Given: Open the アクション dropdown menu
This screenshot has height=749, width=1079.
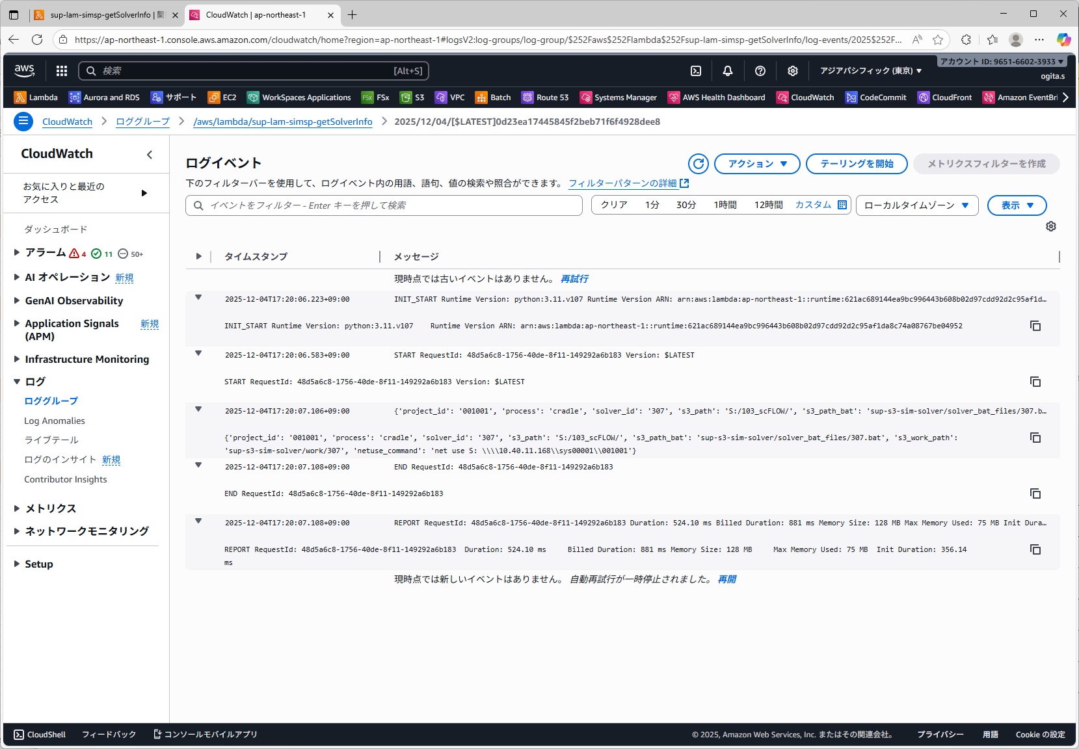Looking at the screenshot, I should click(758, 164).
